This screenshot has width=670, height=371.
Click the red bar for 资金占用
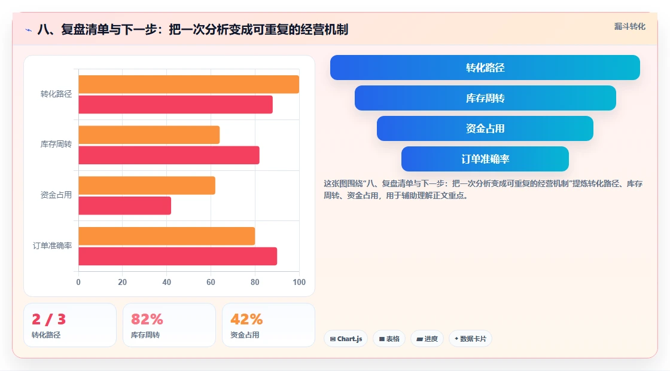click(125, 206)
